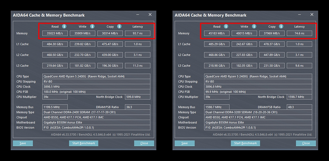Click L3 Cache read 218.98 GB/s

click(217, 66)
